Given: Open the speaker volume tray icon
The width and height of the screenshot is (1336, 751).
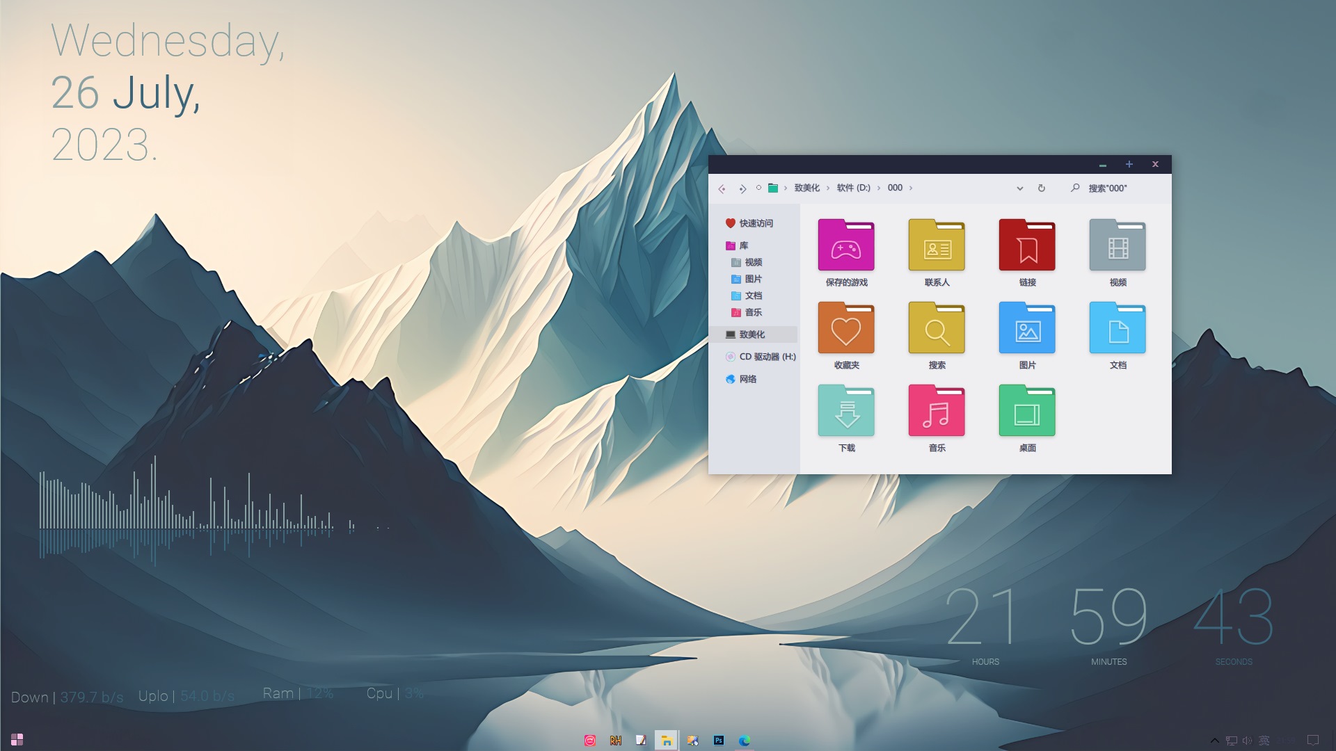Looking at the screenshot, I should point(1247,741).
